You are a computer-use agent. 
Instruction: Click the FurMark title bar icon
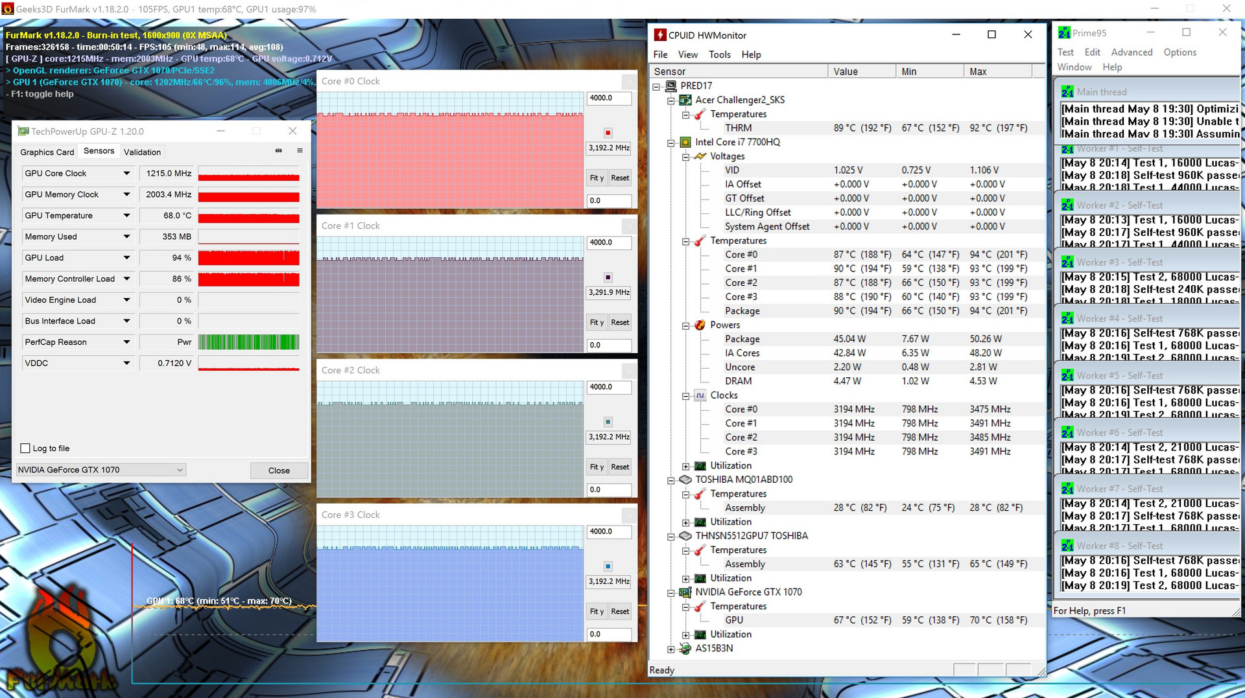(7, 8)
